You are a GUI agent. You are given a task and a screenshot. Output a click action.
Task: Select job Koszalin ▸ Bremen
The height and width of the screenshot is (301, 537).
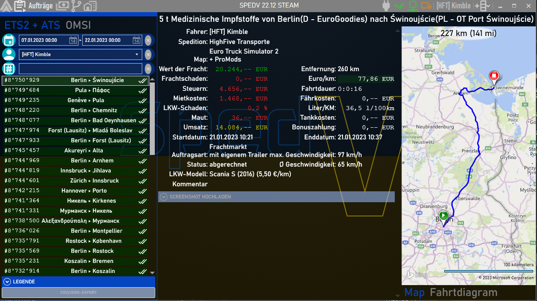click(x=76, y=261)
